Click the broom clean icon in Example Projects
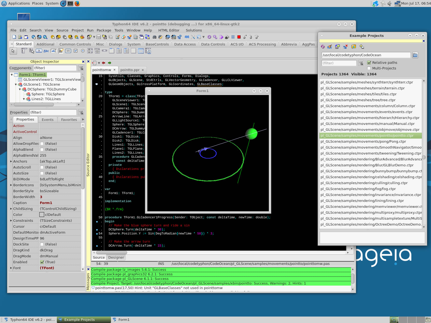This screenshot has height=323, width=431. click(x=329, y=47)
